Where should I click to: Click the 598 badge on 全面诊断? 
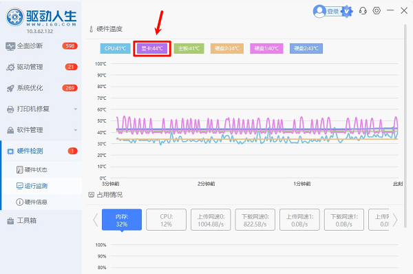[70, 46]
